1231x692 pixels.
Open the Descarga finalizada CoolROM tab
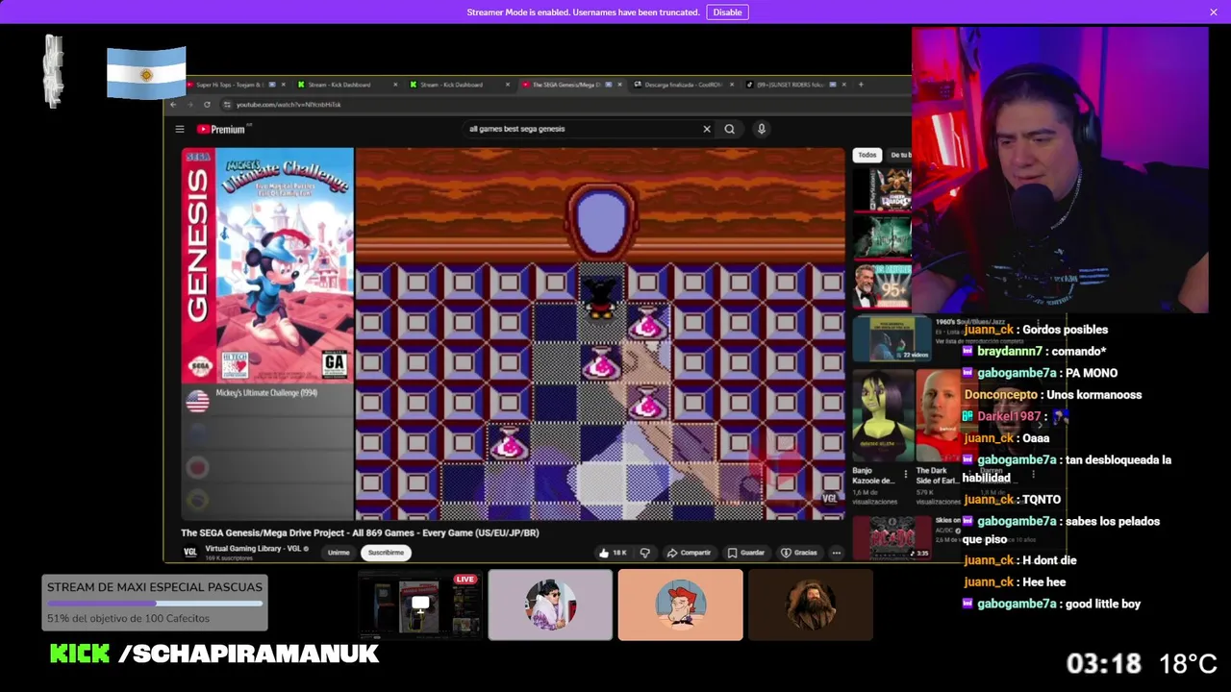(x=682, y=85)
